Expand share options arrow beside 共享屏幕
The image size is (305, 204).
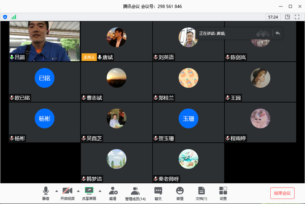tap(100, 191)
